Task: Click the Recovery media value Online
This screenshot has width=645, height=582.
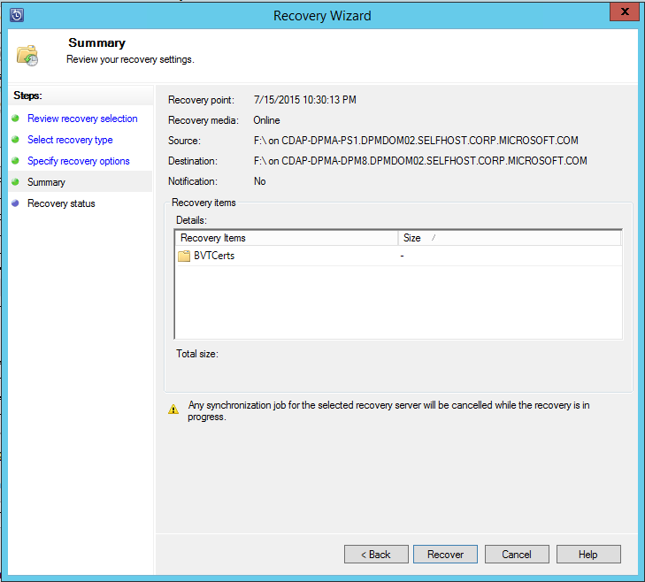Action: [266, 120]
